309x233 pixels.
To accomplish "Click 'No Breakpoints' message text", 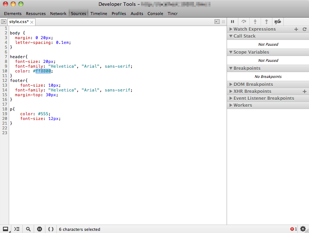I will 268,76.
